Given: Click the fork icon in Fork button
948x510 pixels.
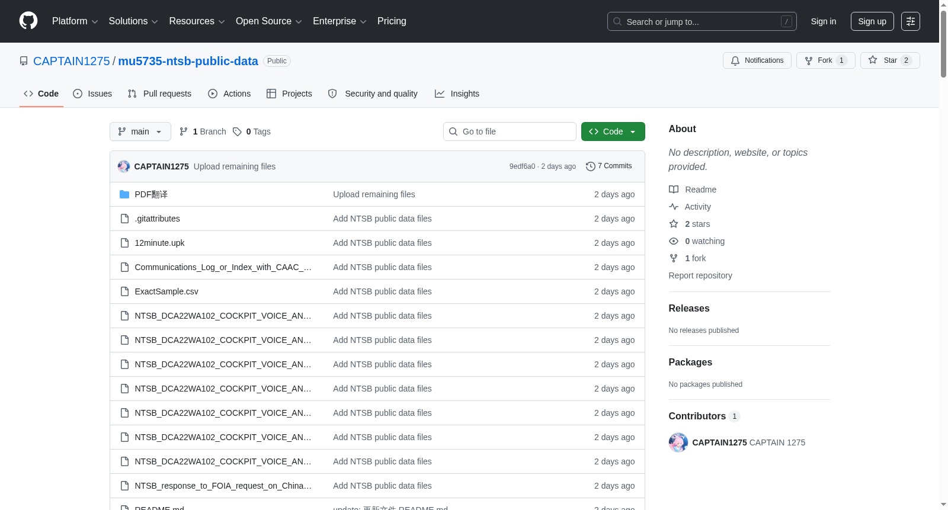Looking at the screenshot, I should (x=809, y=60).
